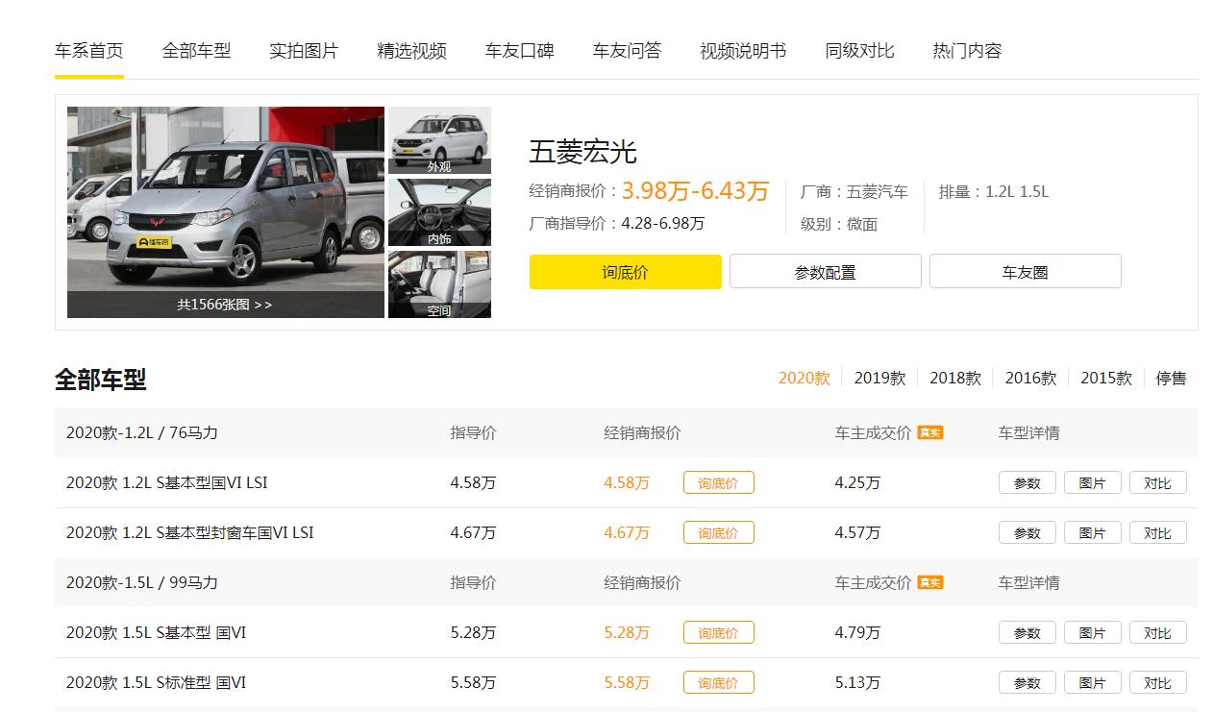Click the 车友圈 button

coord(1025,272)
